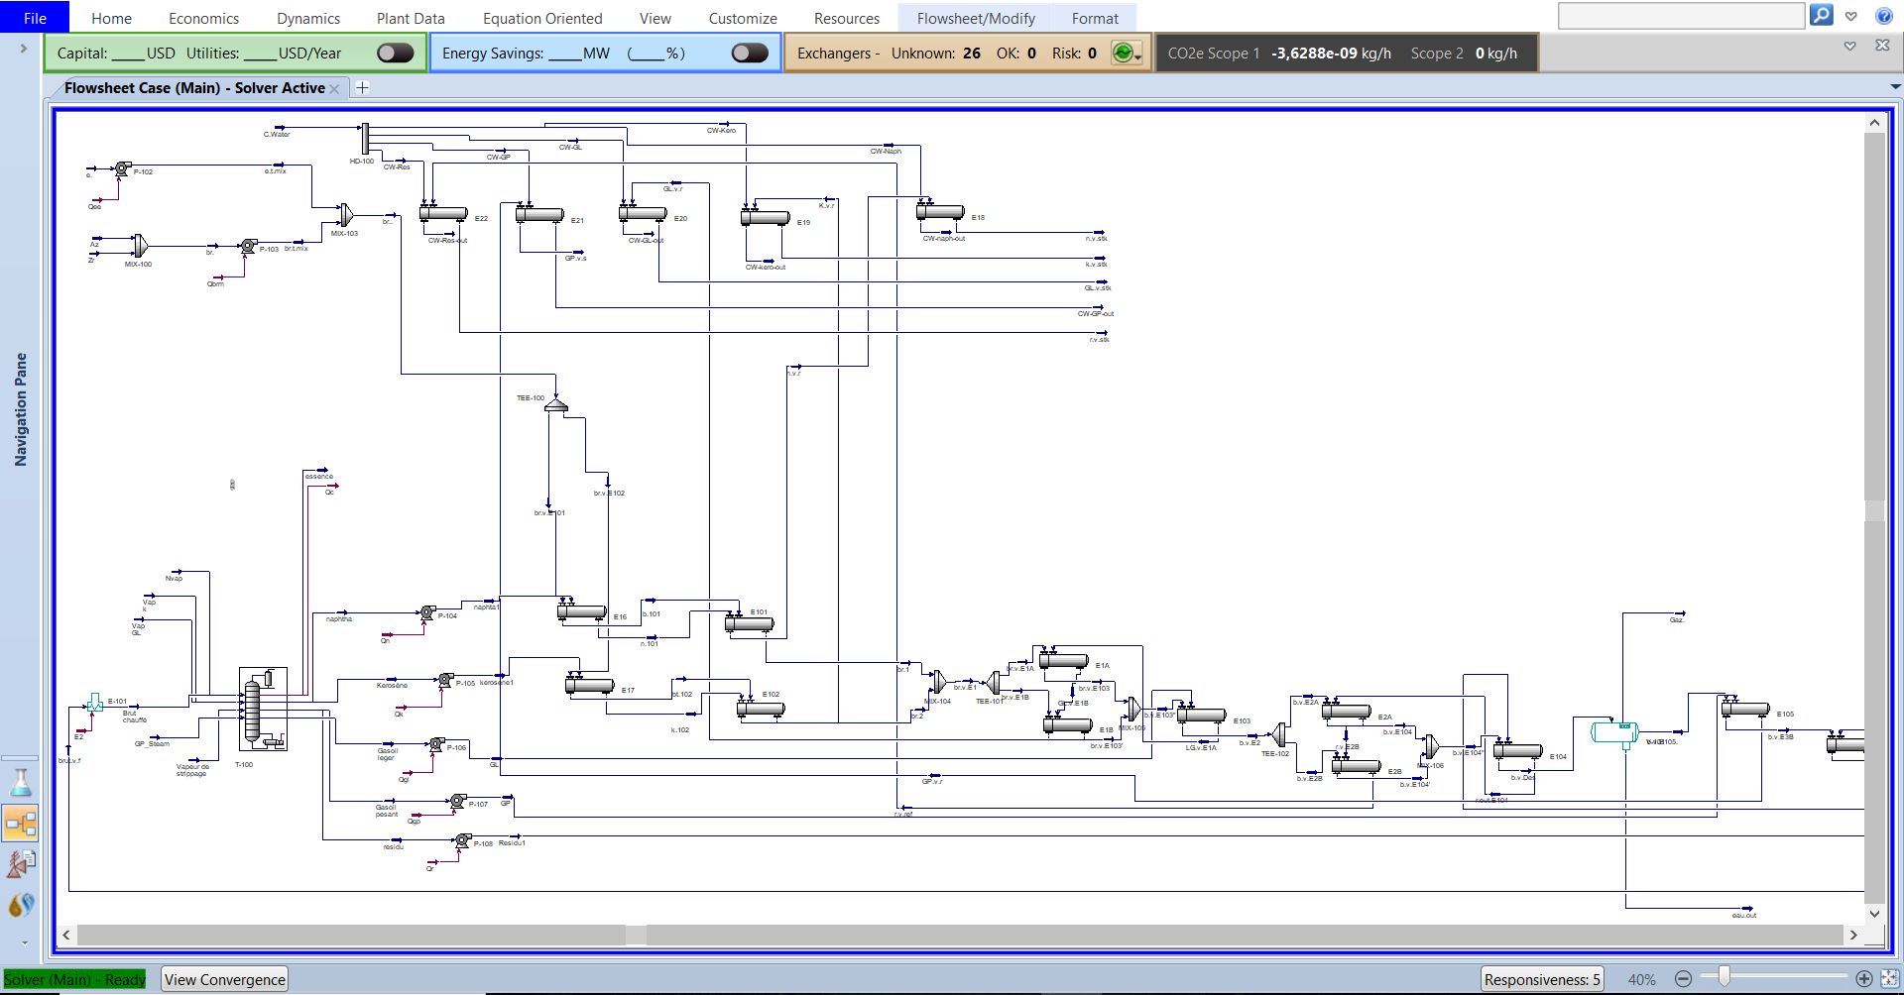The height and width of the screenshot is (995, 1904).
Task: Open the Safety Analysis environment icon
Action: point(21,863)
